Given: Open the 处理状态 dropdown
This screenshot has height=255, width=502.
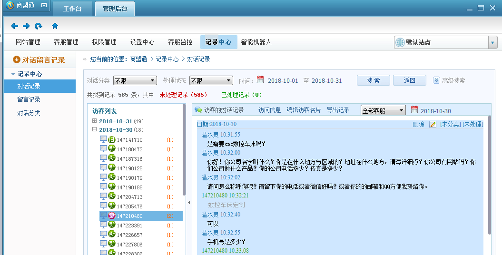Looking at the screenshot, I should click(x=211, y=81).
